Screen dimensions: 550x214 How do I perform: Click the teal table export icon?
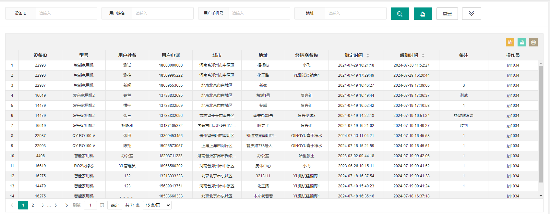point(522,42)
